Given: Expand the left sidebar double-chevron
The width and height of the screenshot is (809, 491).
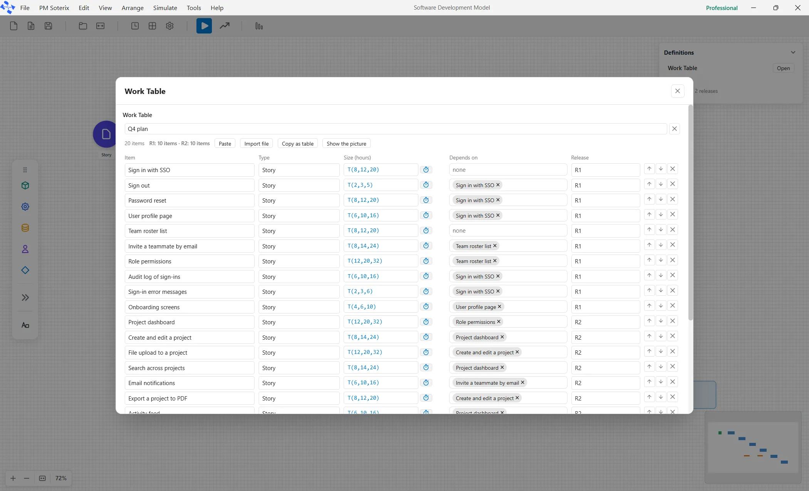Looking at the screenshot, I should click(25, 297).
